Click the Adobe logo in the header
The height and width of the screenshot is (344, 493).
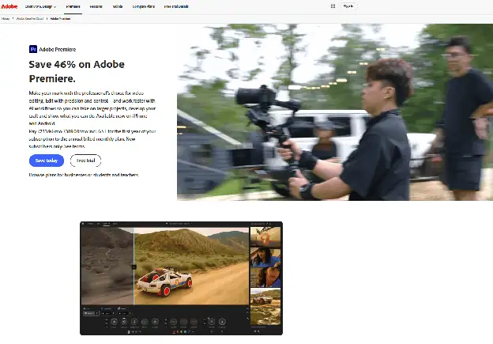pyautogui.click(x=9, y=6)
